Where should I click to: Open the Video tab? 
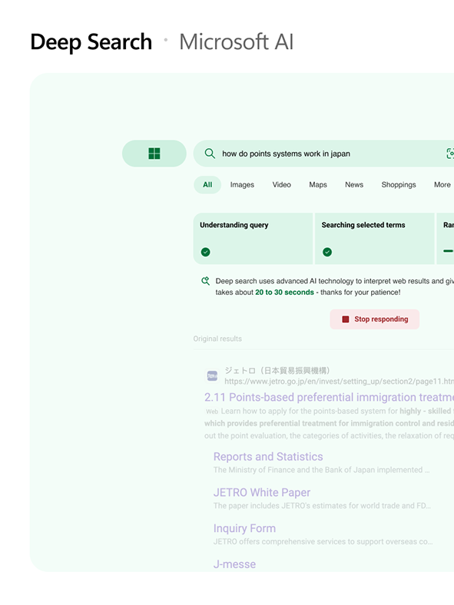[x=281, y=185]
